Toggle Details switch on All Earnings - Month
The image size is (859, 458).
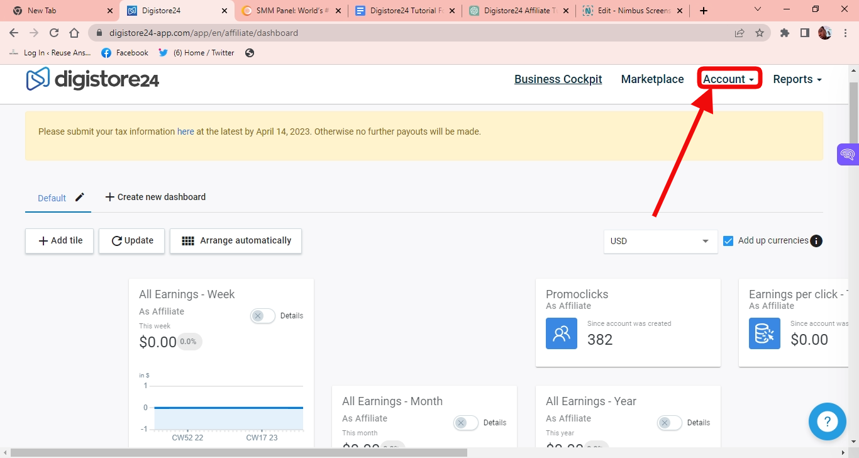(466, 423)
